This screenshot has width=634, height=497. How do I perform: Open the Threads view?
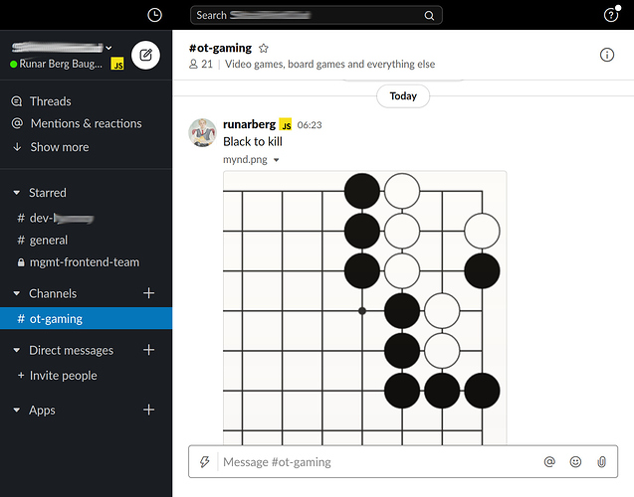tap(50, 101)
